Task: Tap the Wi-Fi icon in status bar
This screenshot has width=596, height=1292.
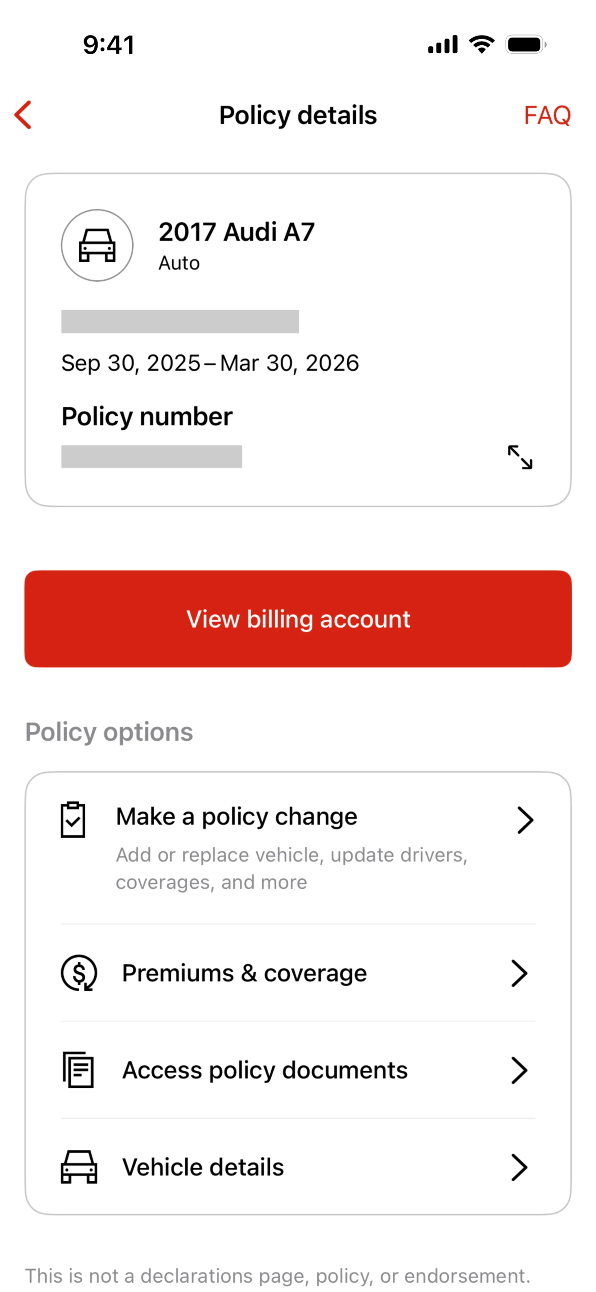Action: pos(482,45)
